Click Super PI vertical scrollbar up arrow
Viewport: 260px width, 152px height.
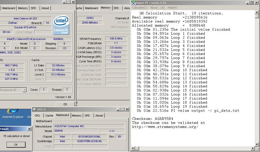(x=257, y=12)
